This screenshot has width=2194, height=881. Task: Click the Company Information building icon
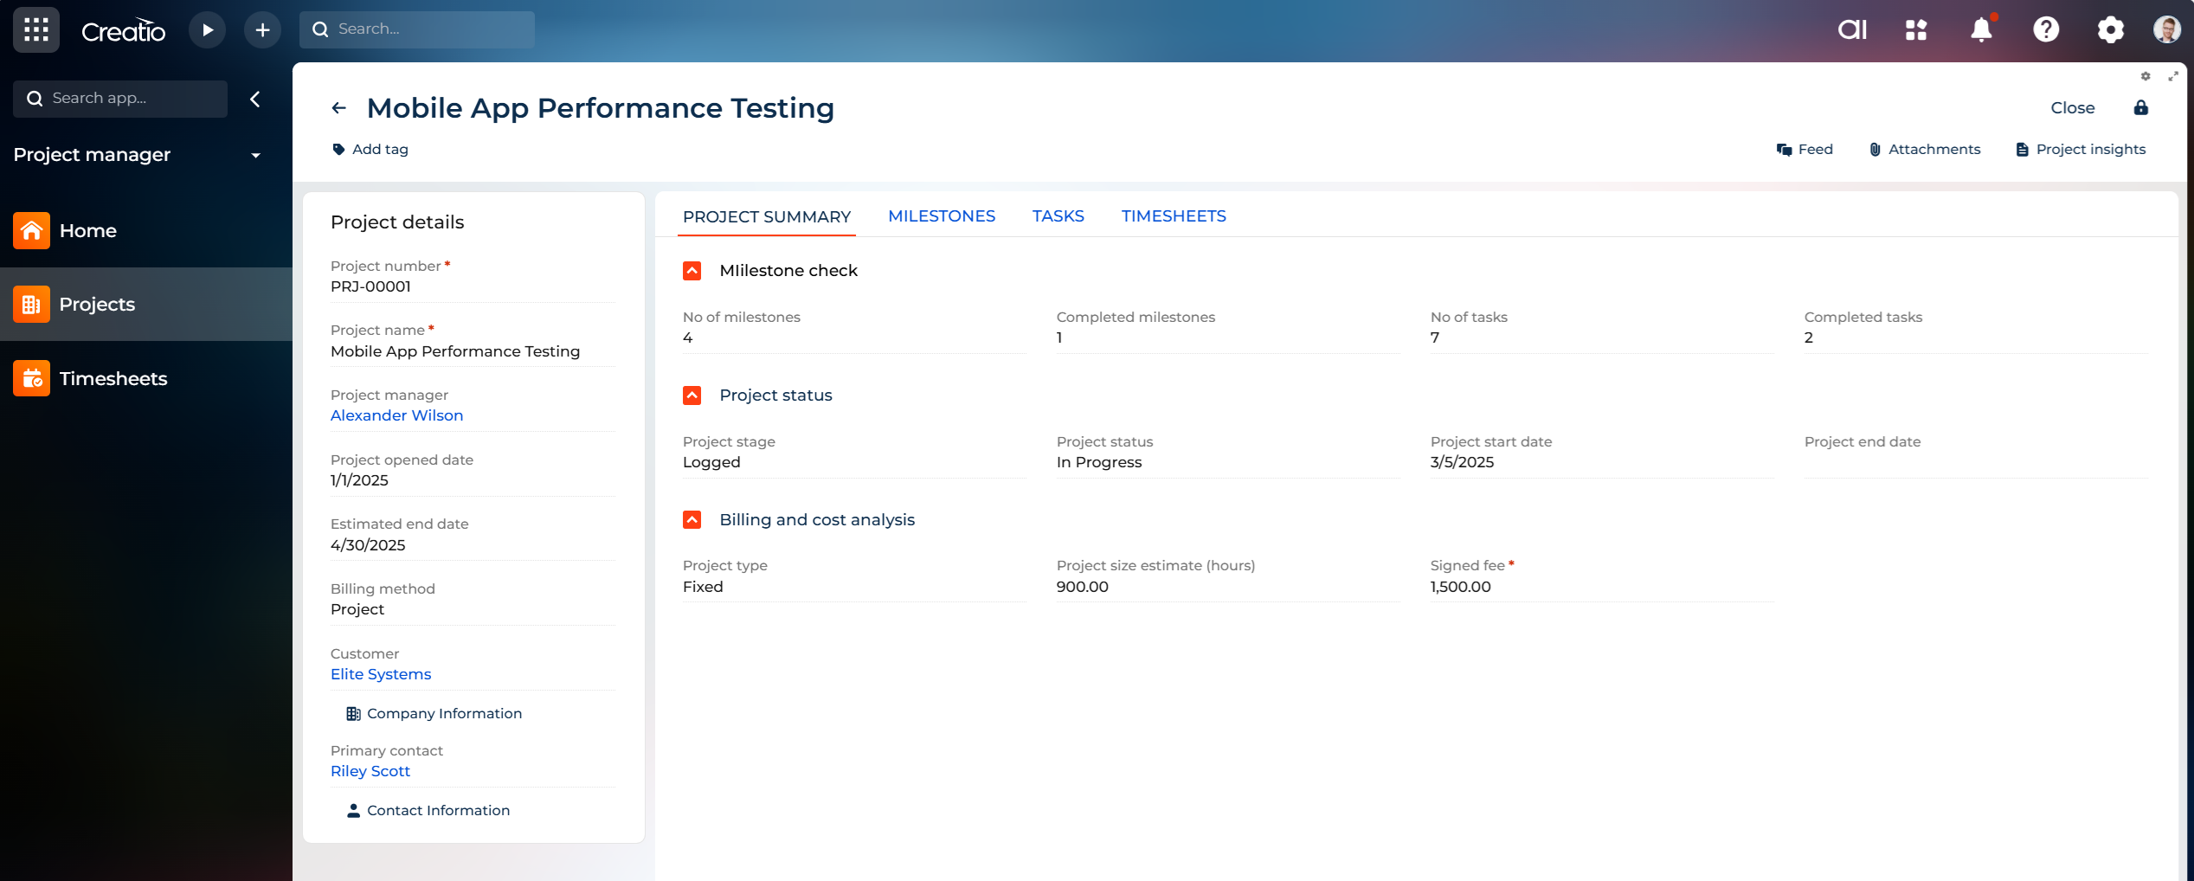tap(353, 714)
